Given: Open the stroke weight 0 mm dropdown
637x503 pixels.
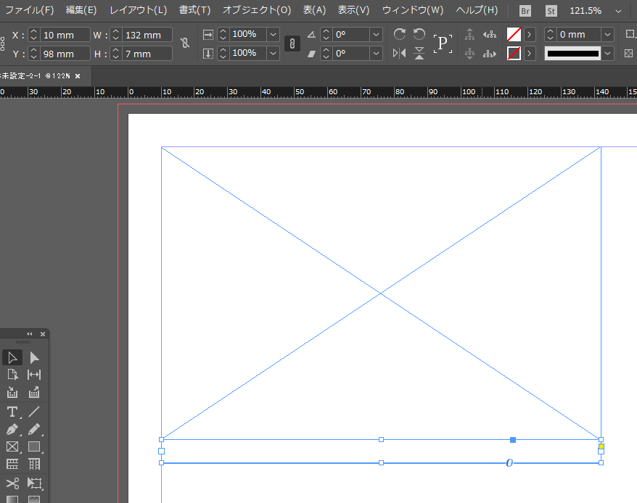Looking at the screenshot, I should 607,35.
